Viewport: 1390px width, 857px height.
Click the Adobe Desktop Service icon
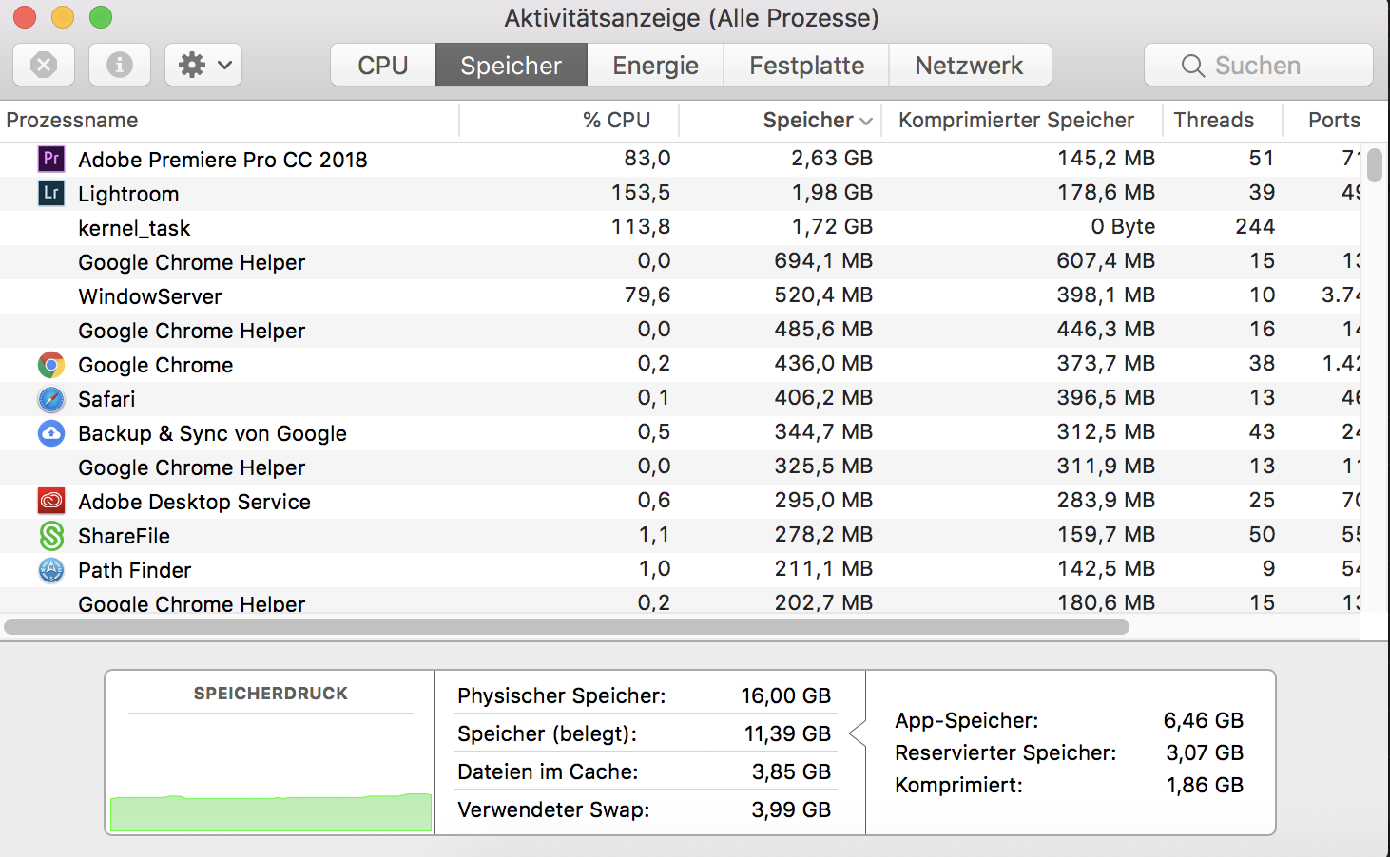[51, 501]
